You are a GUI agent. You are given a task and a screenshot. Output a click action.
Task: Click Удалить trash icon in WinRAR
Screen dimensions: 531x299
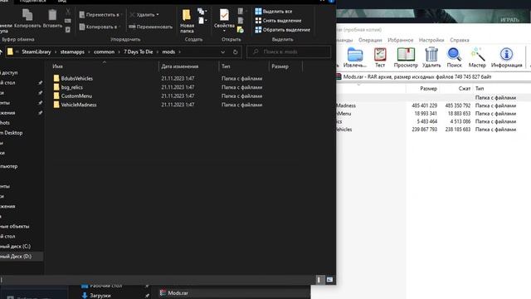pyautogui.click(x=431, y=57)
